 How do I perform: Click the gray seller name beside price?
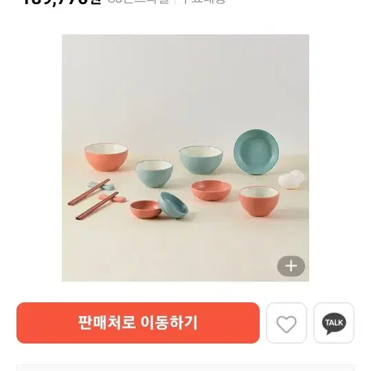(139, 1)
